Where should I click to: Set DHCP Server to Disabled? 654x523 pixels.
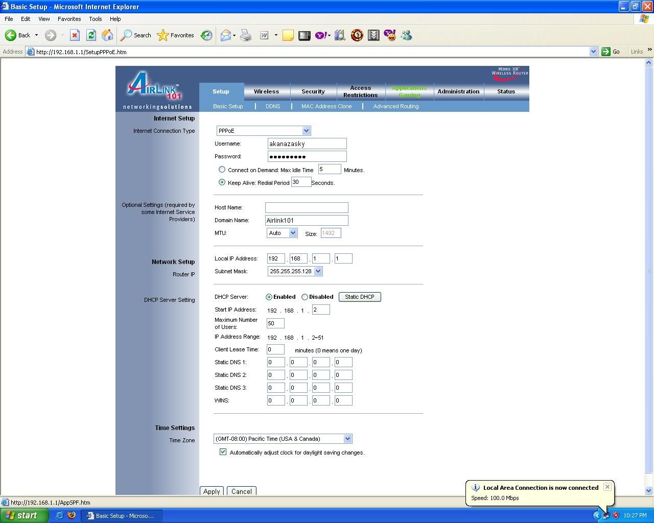(305, 297)
